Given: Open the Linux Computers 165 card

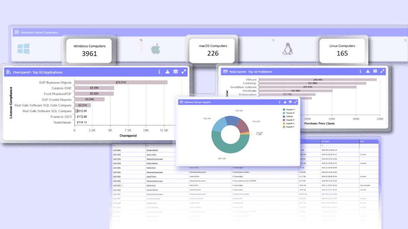Looking at the screenshot, I should coord(342,50).
